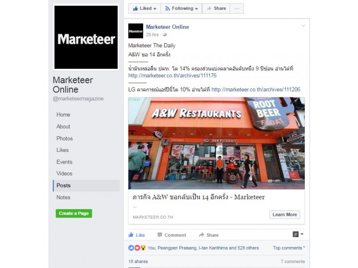Select Posts in the left sidebar

(x=86, y=185)
